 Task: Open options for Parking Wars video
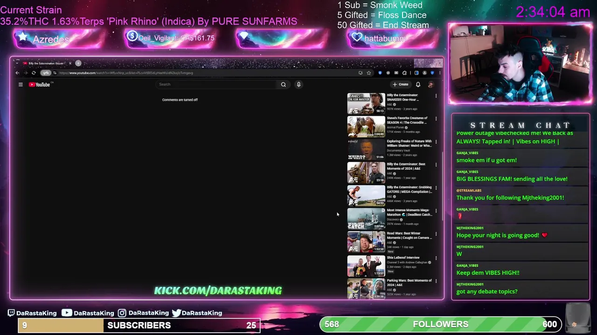[436, 281]
